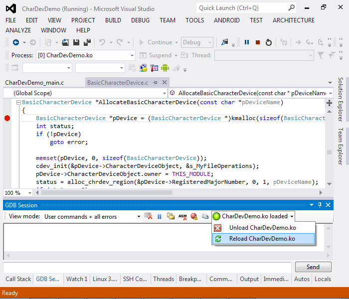Click the Suspend button
This screenshot has height=299, width=349.
[158, 55]
